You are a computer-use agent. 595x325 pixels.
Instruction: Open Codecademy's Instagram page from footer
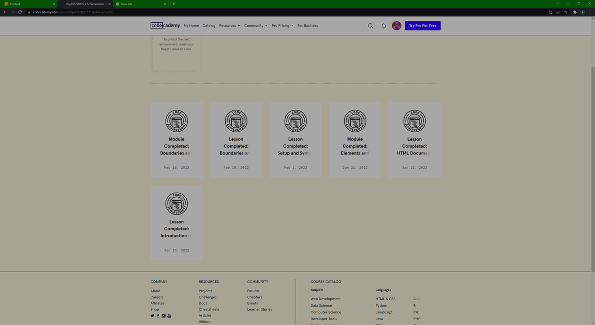point(164,316)
